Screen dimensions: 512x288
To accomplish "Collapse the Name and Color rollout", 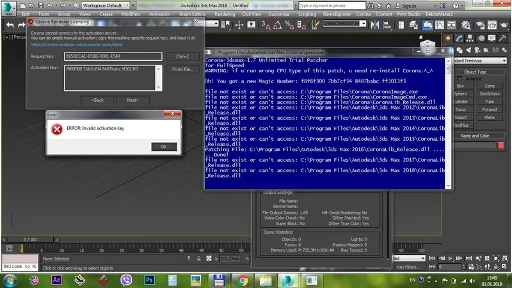I will [475, 136].
